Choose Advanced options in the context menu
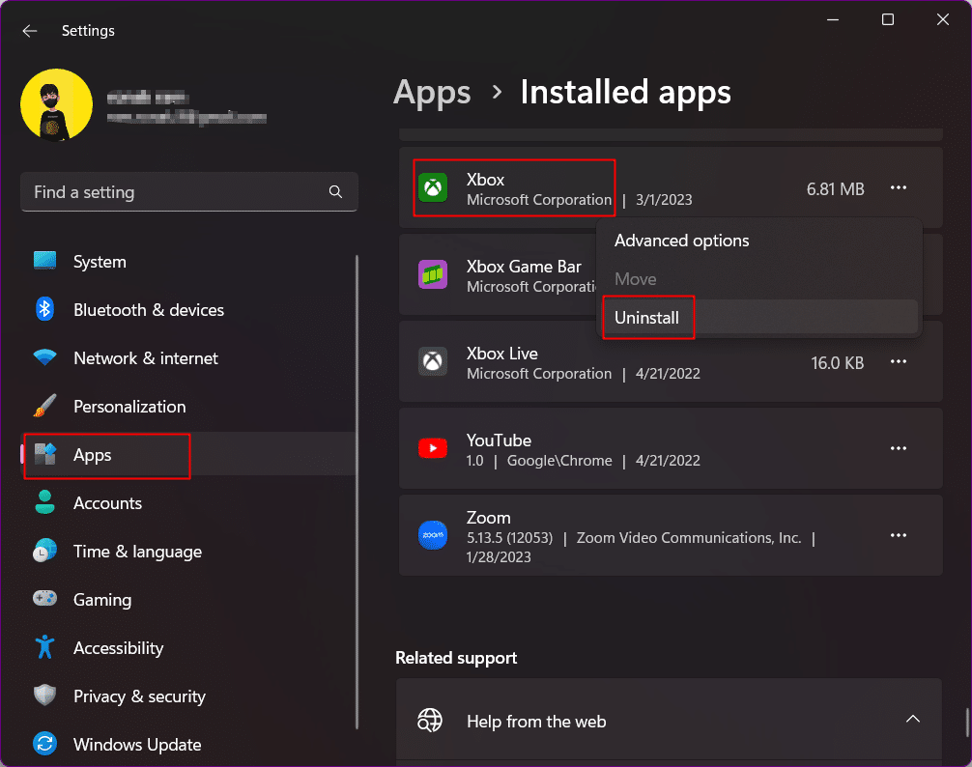 (760, 241)
